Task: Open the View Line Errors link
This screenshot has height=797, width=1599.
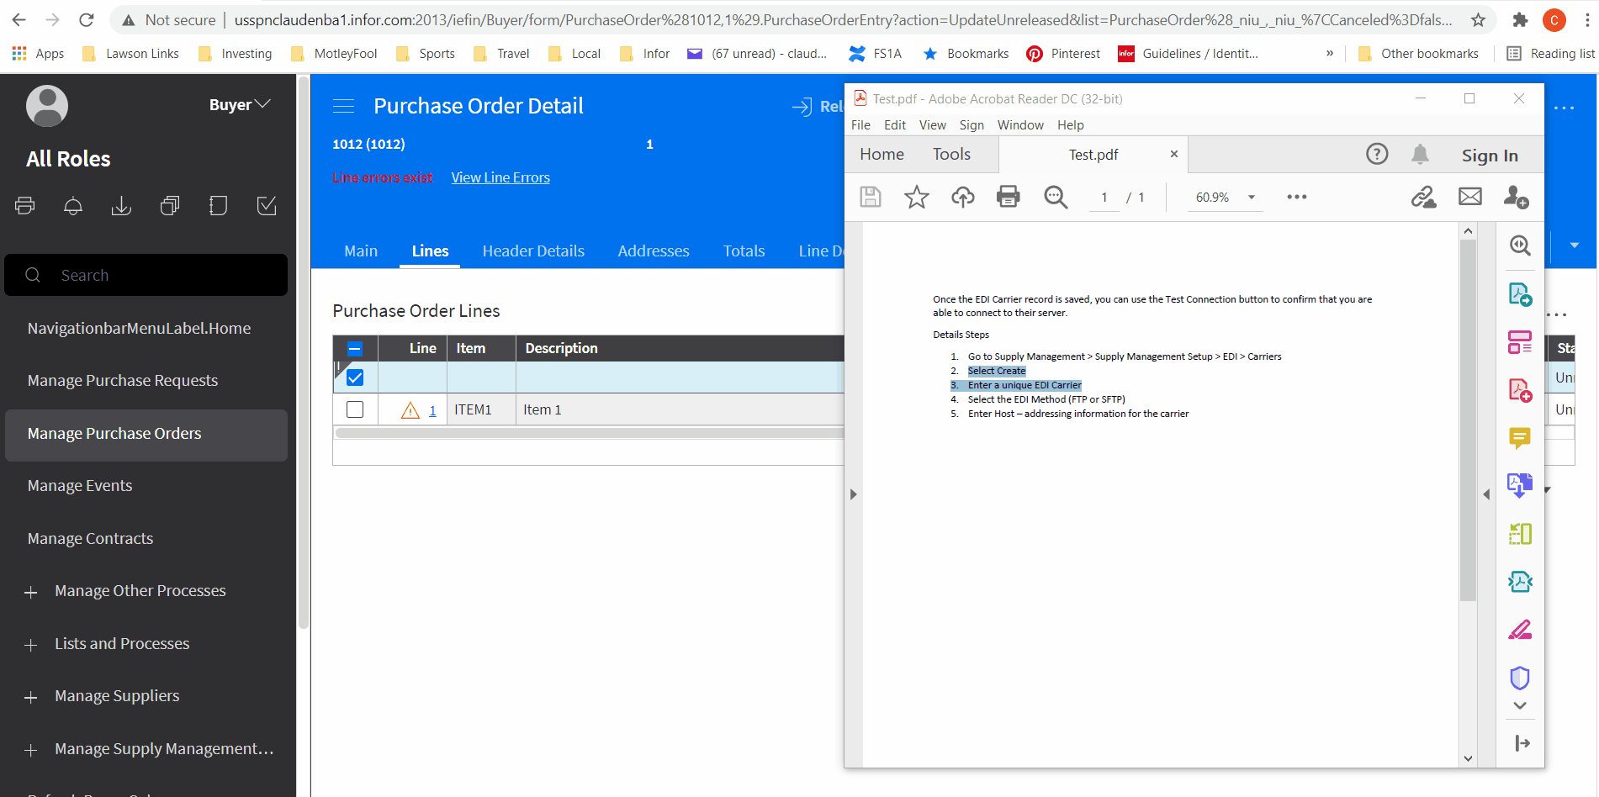Action: [x=500, y=177]
